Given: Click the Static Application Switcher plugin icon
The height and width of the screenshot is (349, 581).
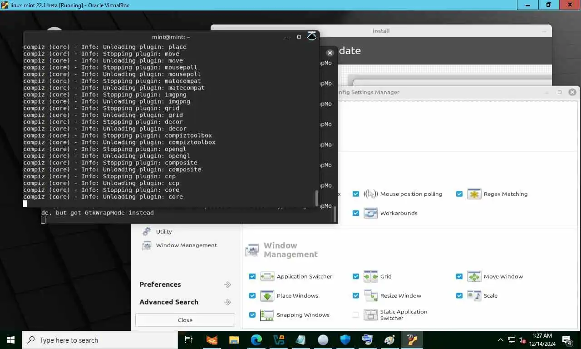Looking at the screenshot, I should (370, 315).
